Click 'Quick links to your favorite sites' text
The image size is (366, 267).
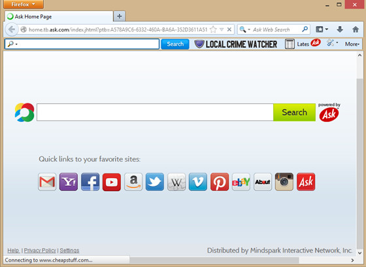[x=90, y=159]
